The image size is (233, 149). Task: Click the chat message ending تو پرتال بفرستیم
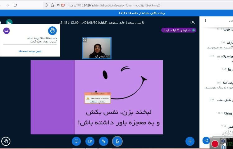tap(219, 88)
